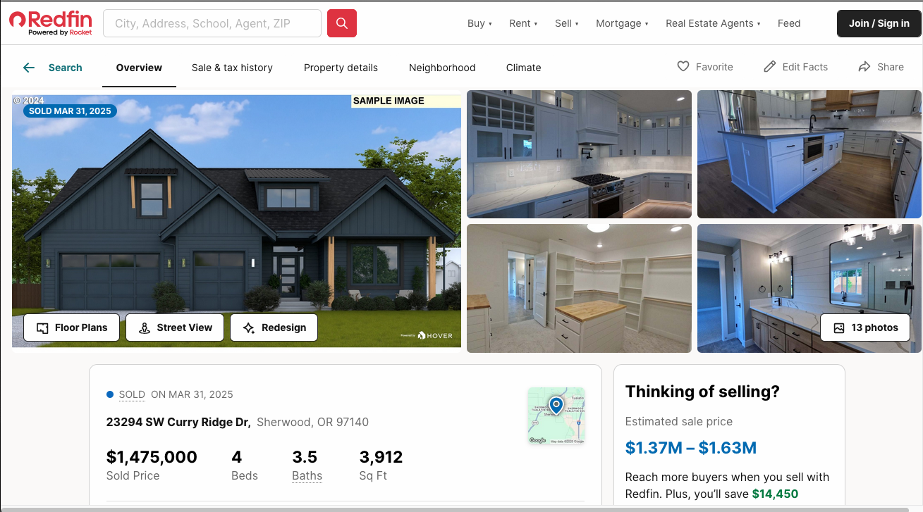The image size is (923, 512).
Task: Select the Neighborhood tab
Action: tap(442, 68)
